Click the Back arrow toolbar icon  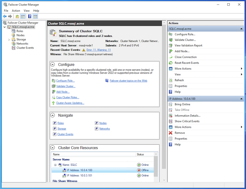click(x=5, y=16)
